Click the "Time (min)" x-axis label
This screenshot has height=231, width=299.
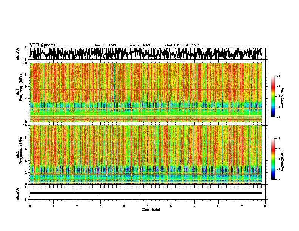click(x=151, y=209)
